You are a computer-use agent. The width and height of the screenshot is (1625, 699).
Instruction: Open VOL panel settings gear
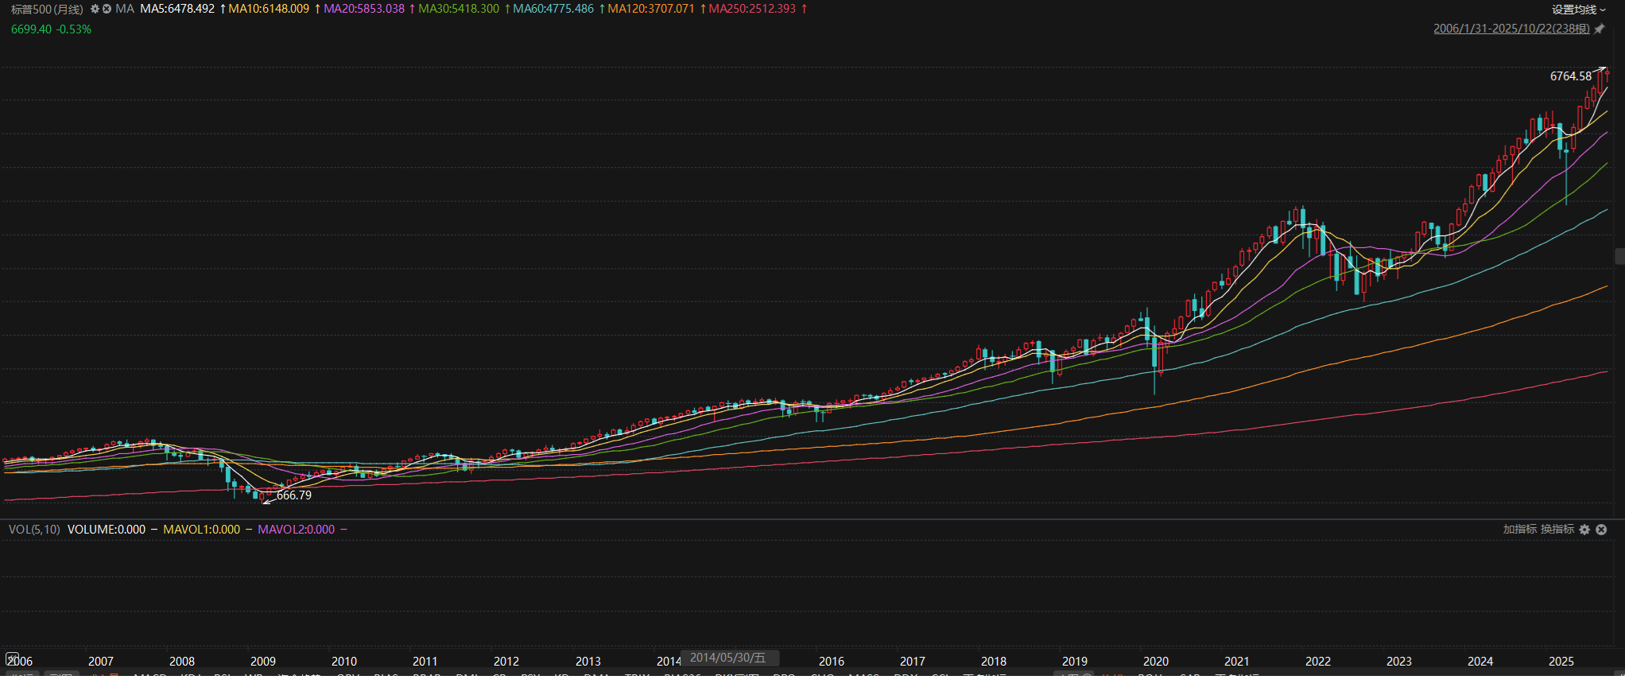1584,530
